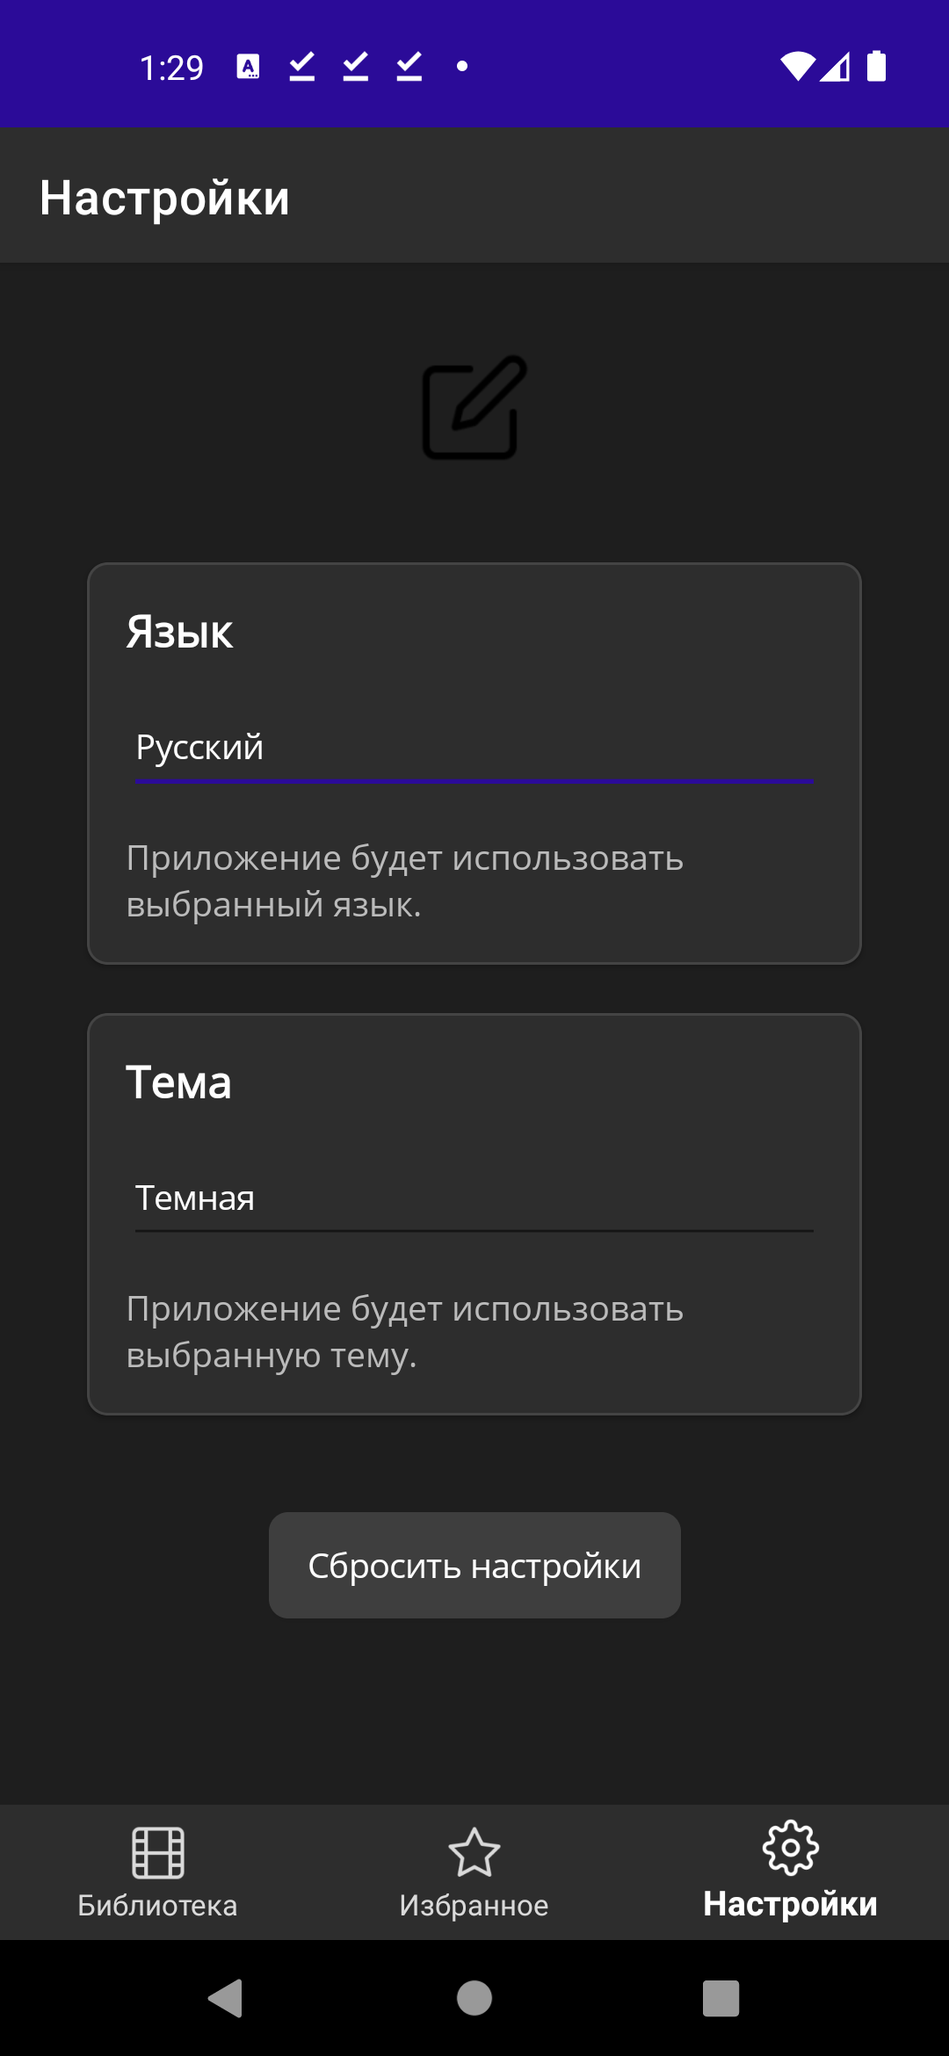
Task: Tap the first download-done notification icon
Action: [302, 66]
